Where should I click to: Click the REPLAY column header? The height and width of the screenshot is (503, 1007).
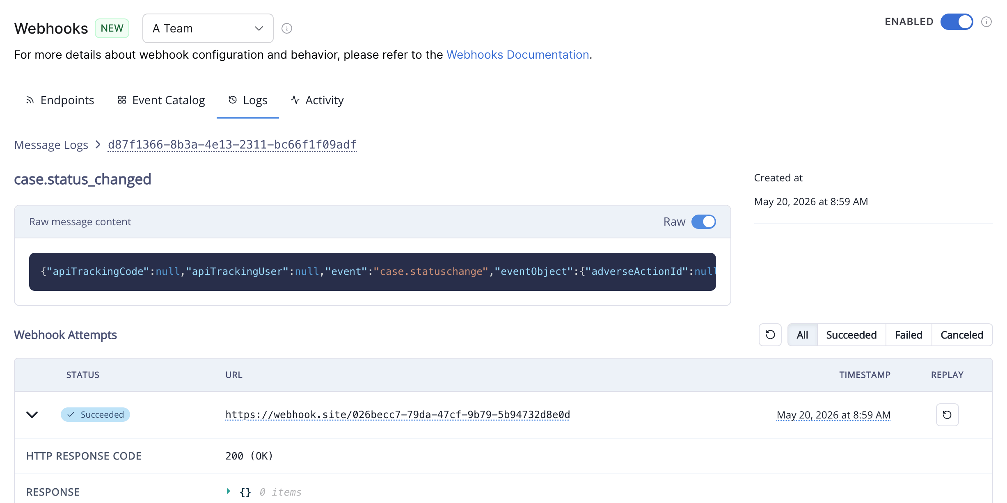(947, 375)
